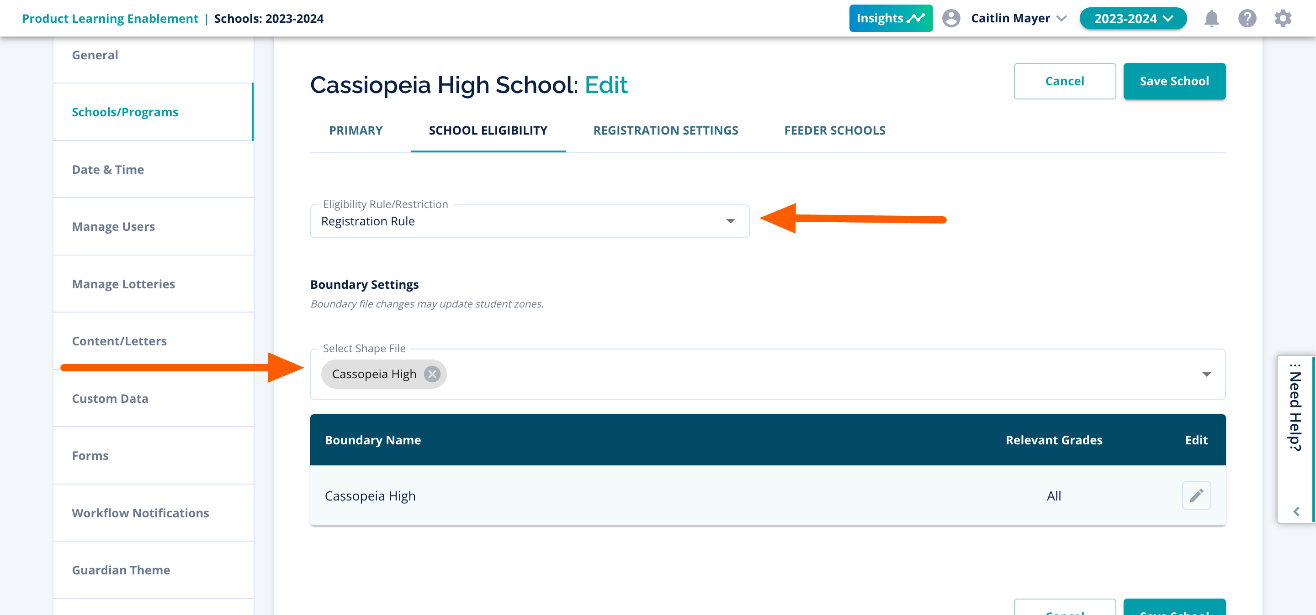Open the 2023-2024 school year selector

pos(1133,19)
